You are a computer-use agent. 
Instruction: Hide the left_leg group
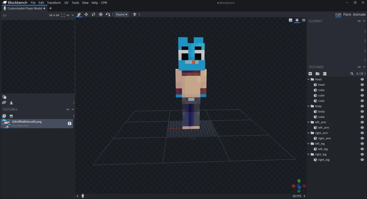click(362, 144)
